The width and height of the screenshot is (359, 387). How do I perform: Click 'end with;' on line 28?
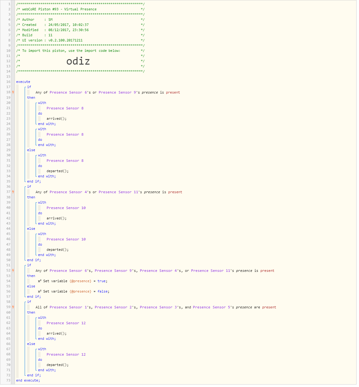(47, 145)
